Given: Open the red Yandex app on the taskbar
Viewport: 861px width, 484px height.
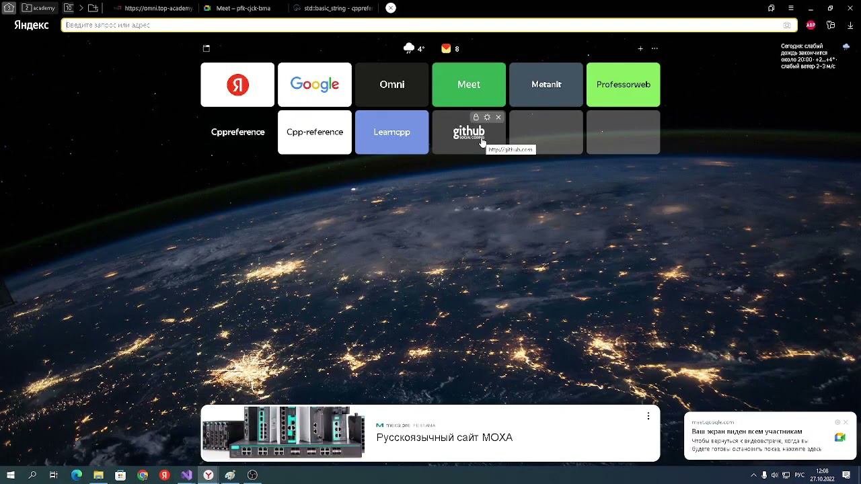Looking at the screenshot, I should 164,475.
